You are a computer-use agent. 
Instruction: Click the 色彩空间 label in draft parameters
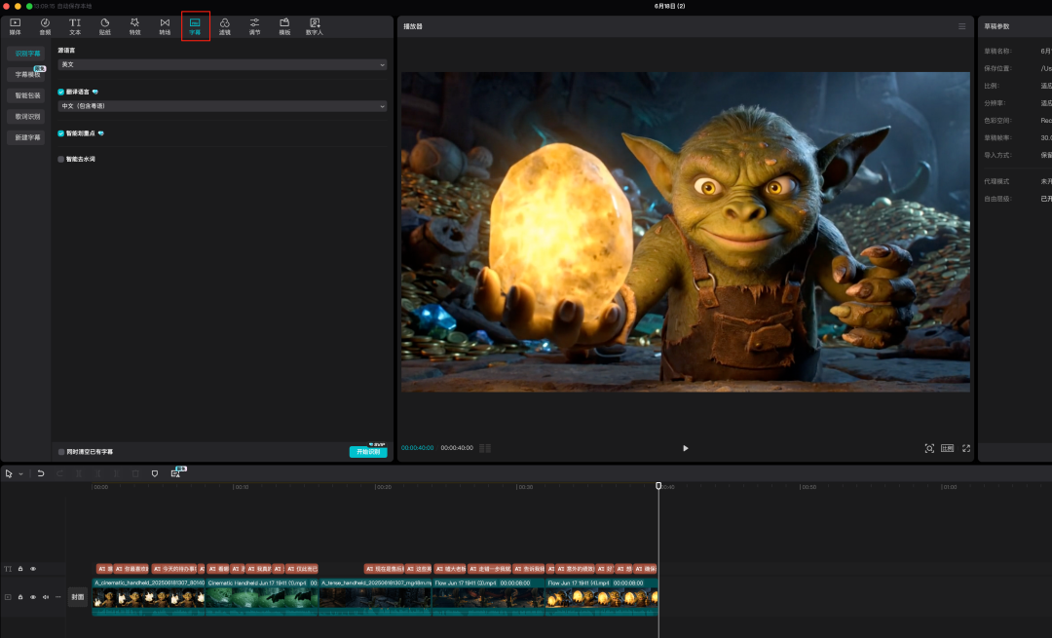[x=997, y=121]
